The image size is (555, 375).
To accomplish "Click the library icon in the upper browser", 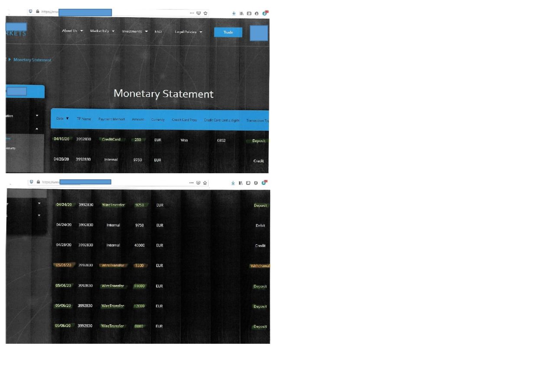I will point(242,13).
